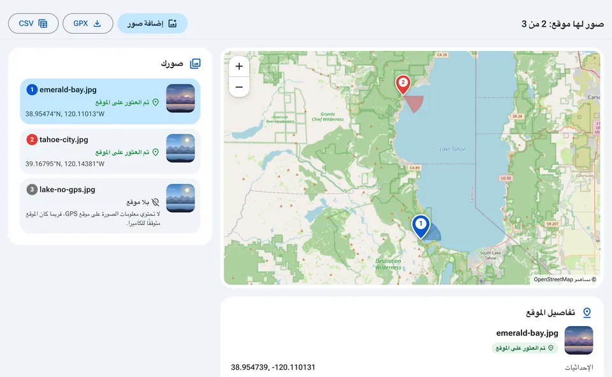Viewport: 612px width, 377px height.
Task: Click the Granite Chief Wilderness map label
Action: click(328, 117)
